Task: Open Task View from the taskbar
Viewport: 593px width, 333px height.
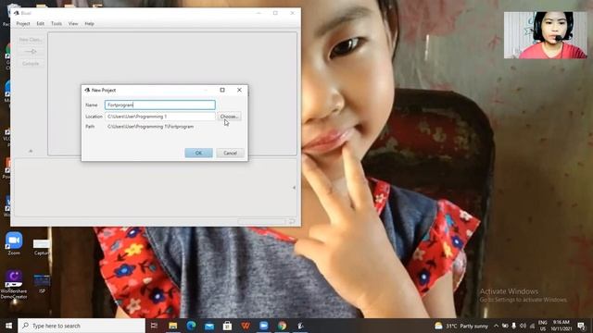Action: [155, 326]
